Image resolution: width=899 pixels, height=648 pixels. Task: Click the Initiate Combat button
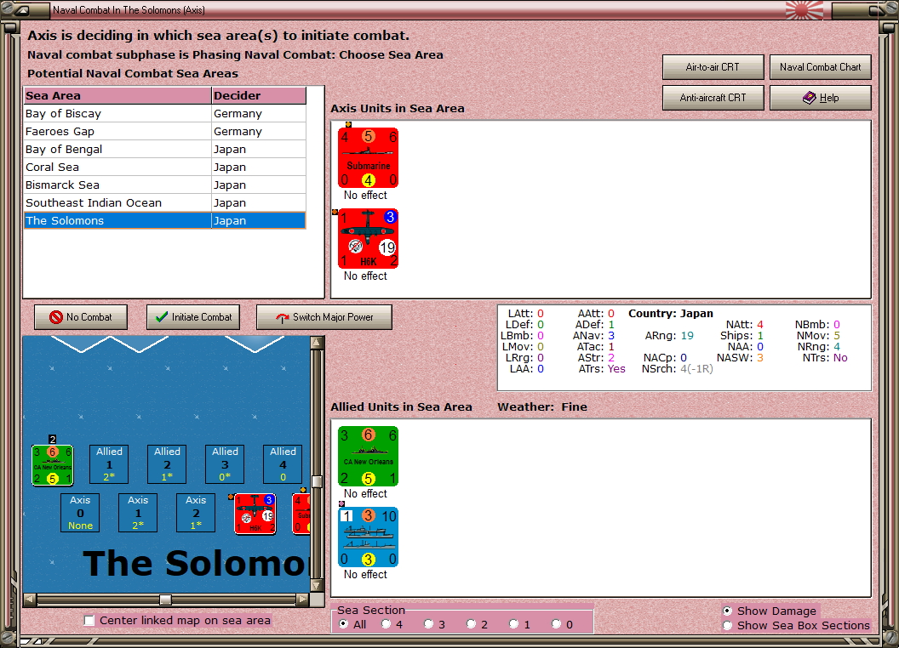pyautogui.click(x=193, y=317)
